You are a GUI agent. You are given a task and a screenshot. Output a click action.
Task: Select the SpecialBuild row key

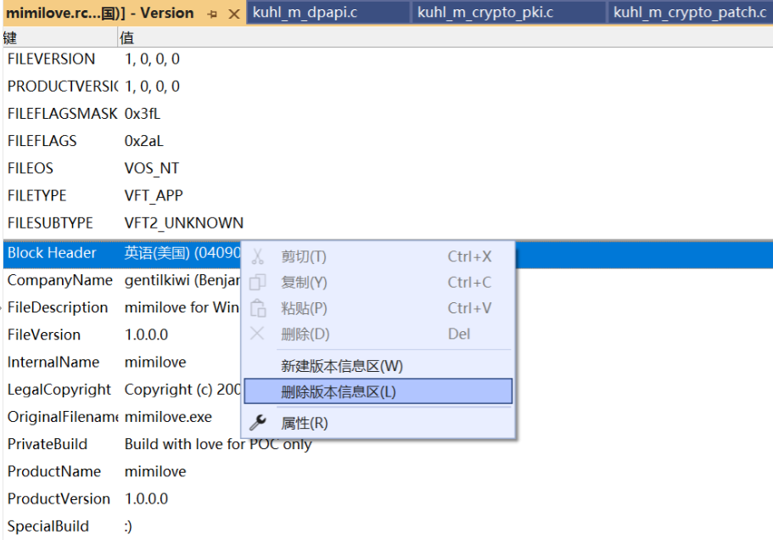[48, 526]
